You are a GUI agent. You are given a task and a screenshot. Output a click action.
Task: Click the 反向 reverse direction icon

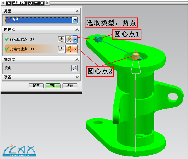tap(75, 68)
